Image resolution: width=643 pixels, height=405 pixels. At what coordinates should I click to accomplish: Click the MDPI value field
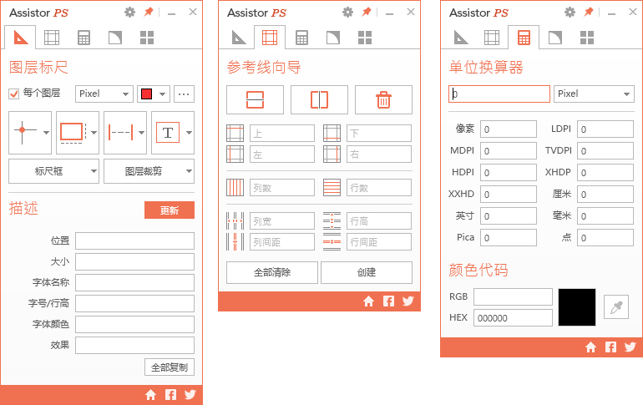509,151
